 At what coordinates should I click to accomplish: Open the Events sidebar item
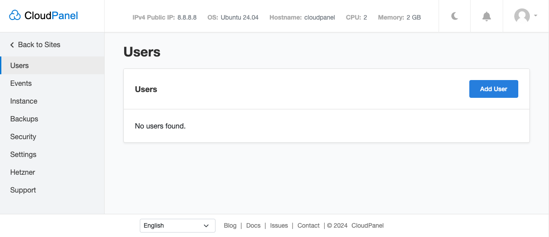[x=21, y=83]
